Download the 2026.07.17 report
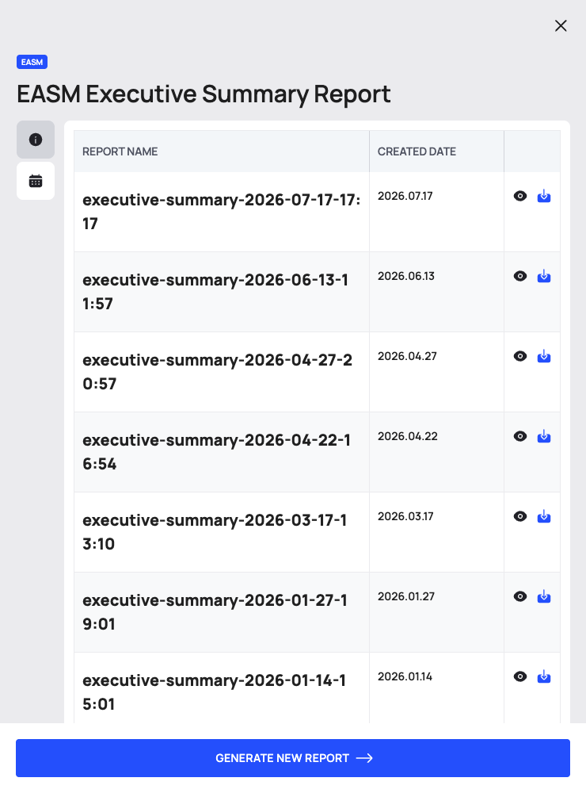 tap(543, 196)
